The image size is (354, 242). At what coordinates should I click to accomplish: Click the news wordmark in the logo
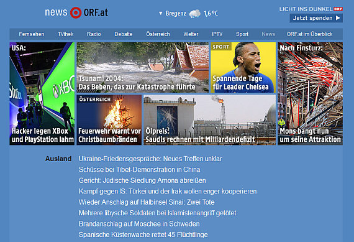(56, 12)
